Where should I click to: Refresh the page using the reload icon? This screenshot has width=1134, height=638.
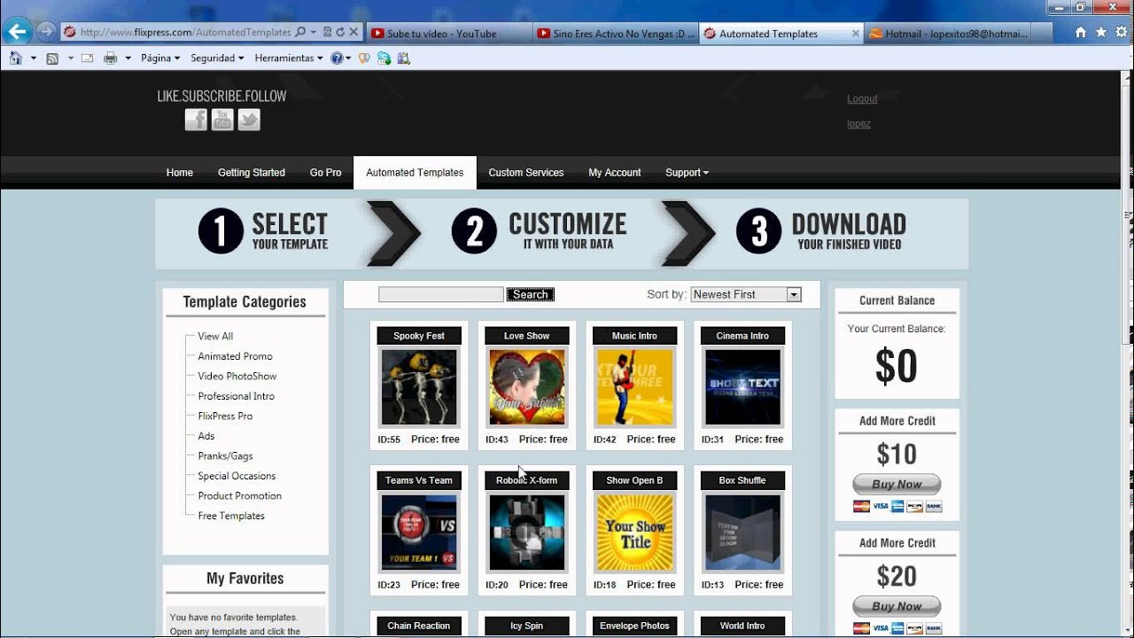click(x=340, y=32)
